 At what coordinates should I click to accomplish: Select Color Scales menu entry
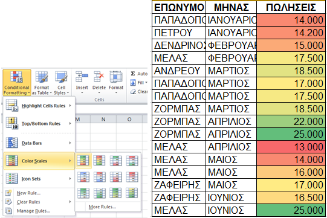pyautogui.click(x=39, y=161)
